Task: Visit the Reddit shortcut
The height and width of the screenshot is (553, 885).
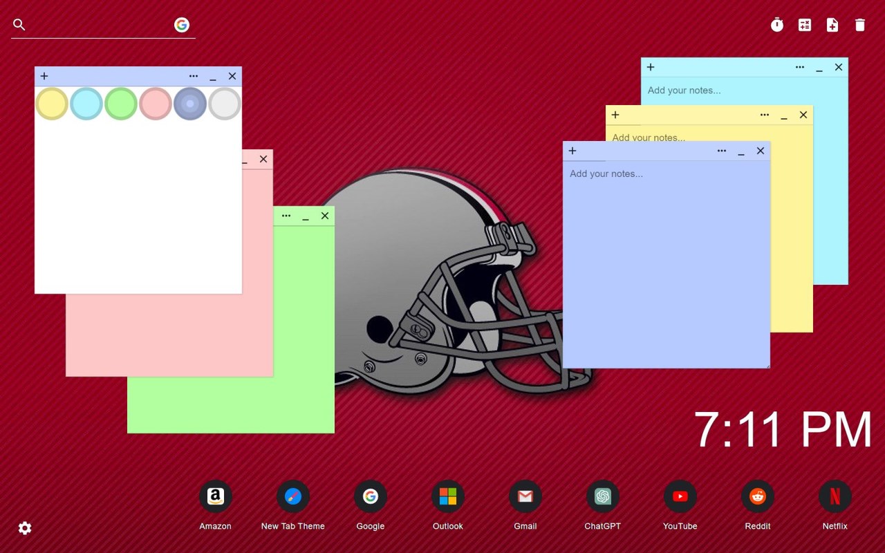Action: pyautogui.click(x=758, y=496)
